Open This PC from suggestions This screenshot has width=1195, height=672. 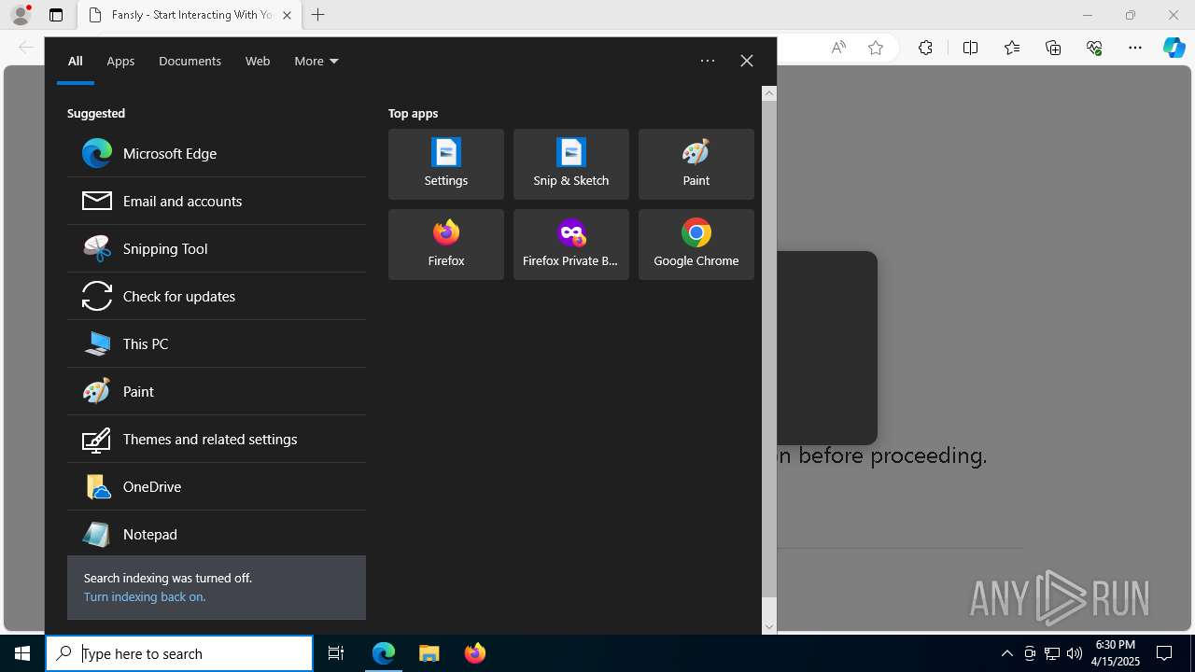coord(216,343)
